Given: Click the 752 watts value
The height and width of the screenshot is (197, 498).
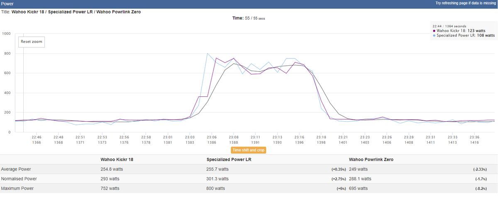Looking at the screenshot, I should coord(110,188).
